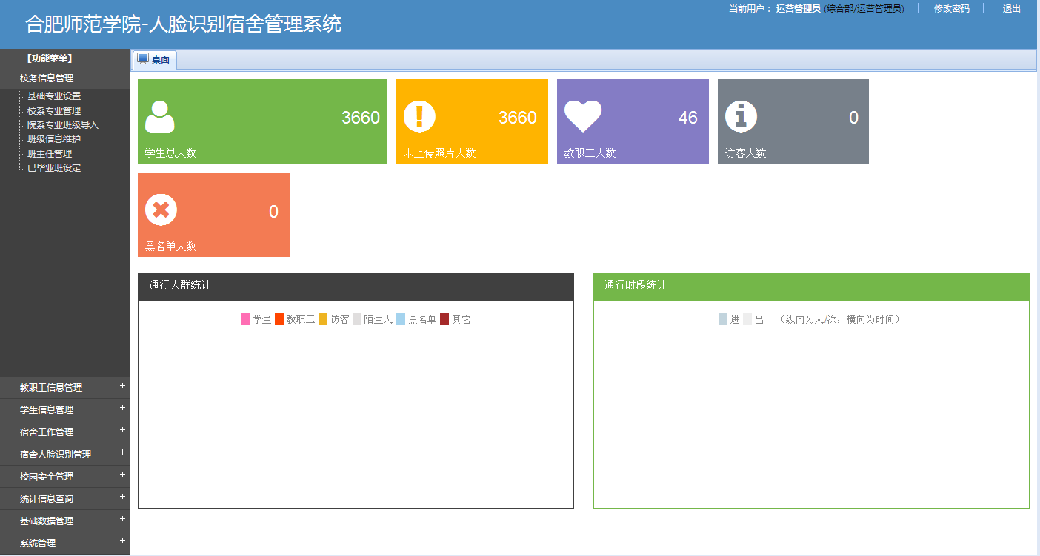The height and width of the screenshot is (556, 1040).
Task: Expand the 系统管理 section
Action: coord(122,542)
